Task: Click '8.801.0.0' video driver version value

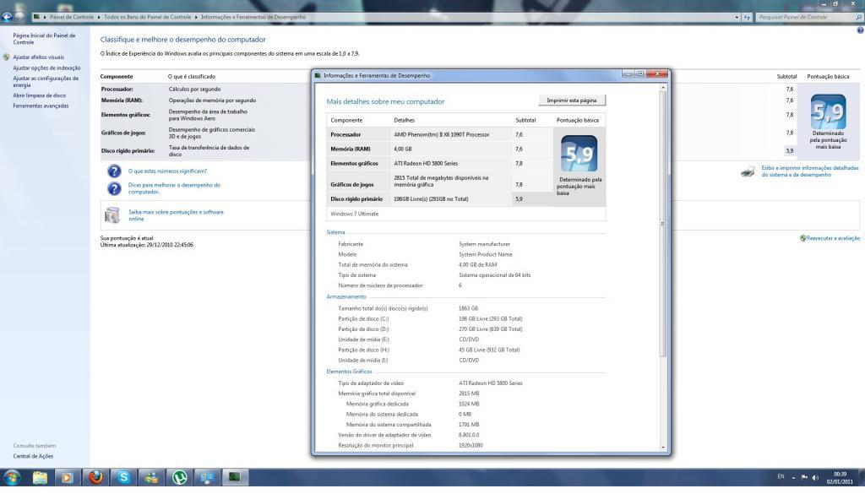Action: tap(469, 435)
